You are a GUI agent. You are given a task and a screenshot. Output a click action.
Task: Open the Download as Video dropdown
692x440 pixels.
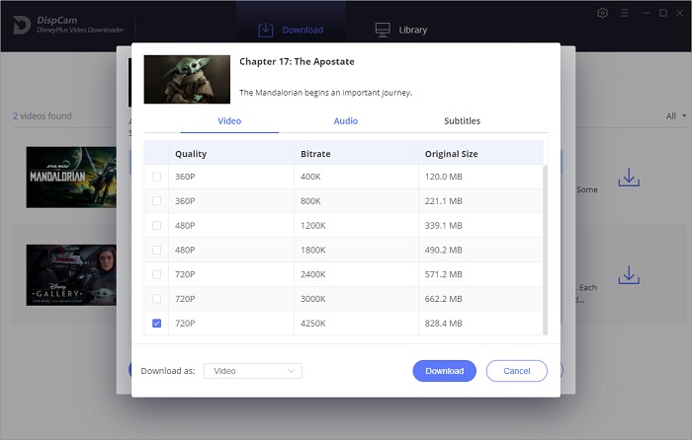[x=253, y=371]
